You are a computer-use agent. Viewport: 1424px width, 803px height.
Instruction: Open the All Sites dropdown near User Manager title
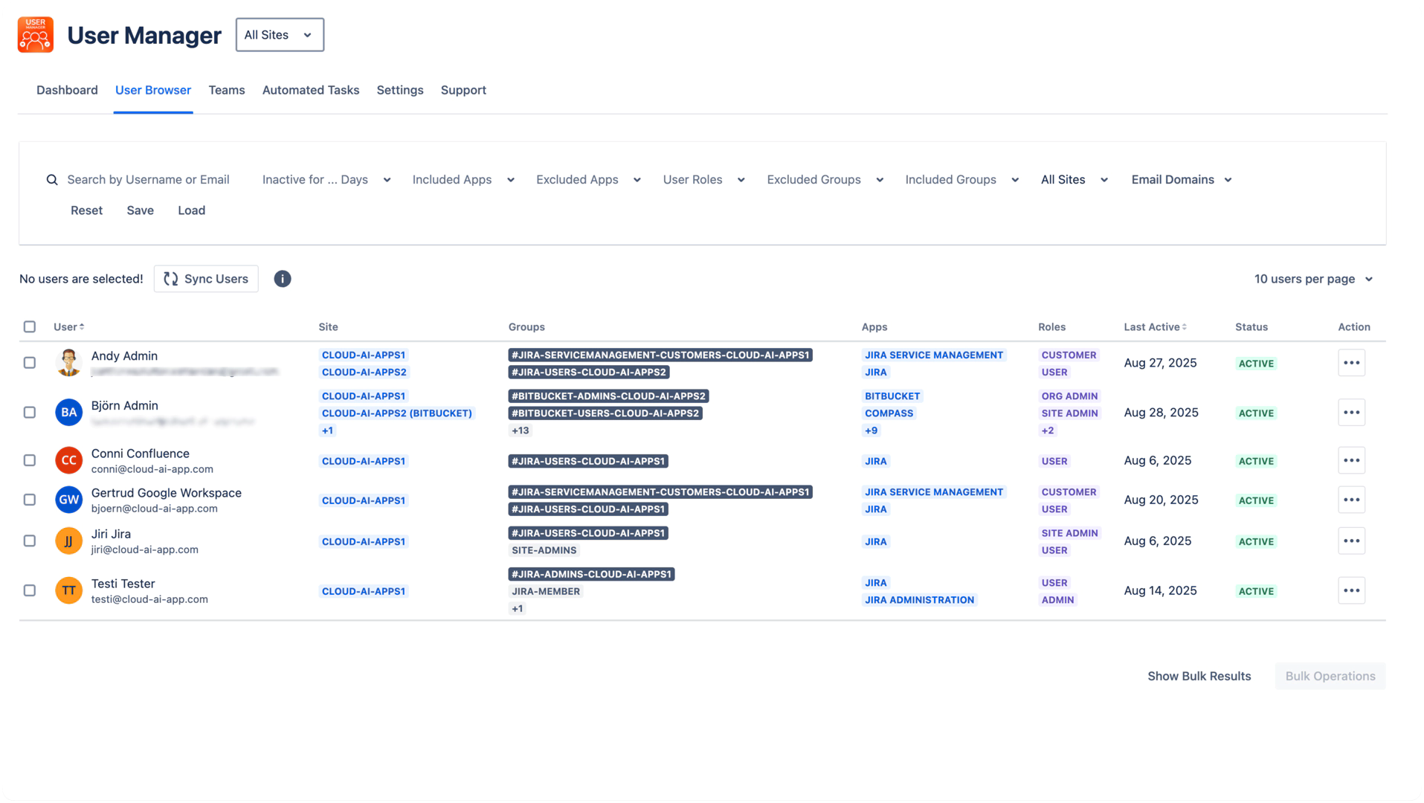pyautogui.click(x=279, y=34)
